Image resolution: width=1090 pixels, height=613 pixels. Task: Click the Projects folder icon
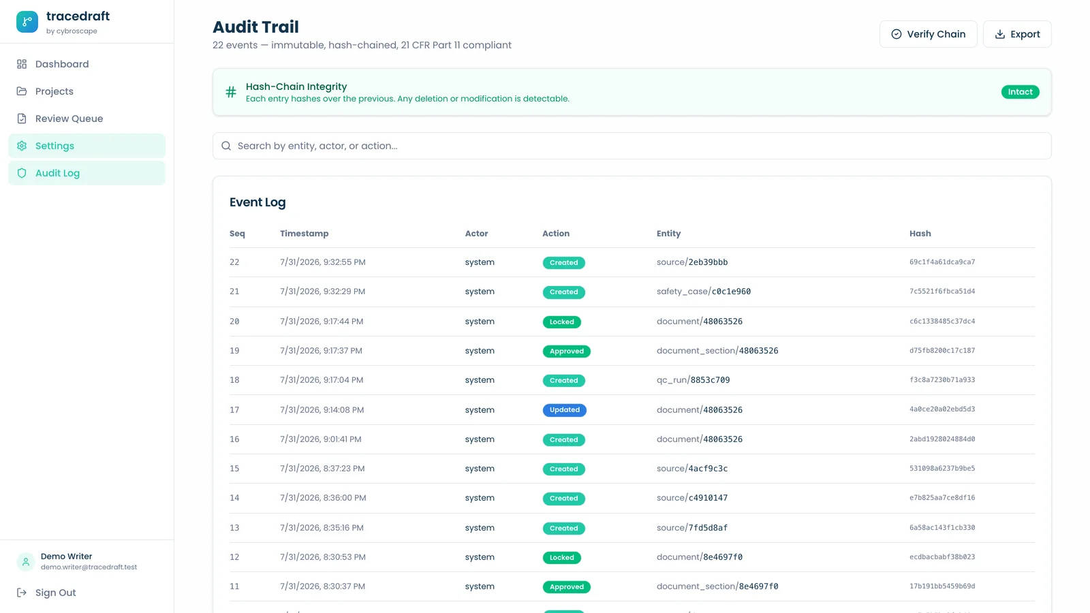pos(22,91)
